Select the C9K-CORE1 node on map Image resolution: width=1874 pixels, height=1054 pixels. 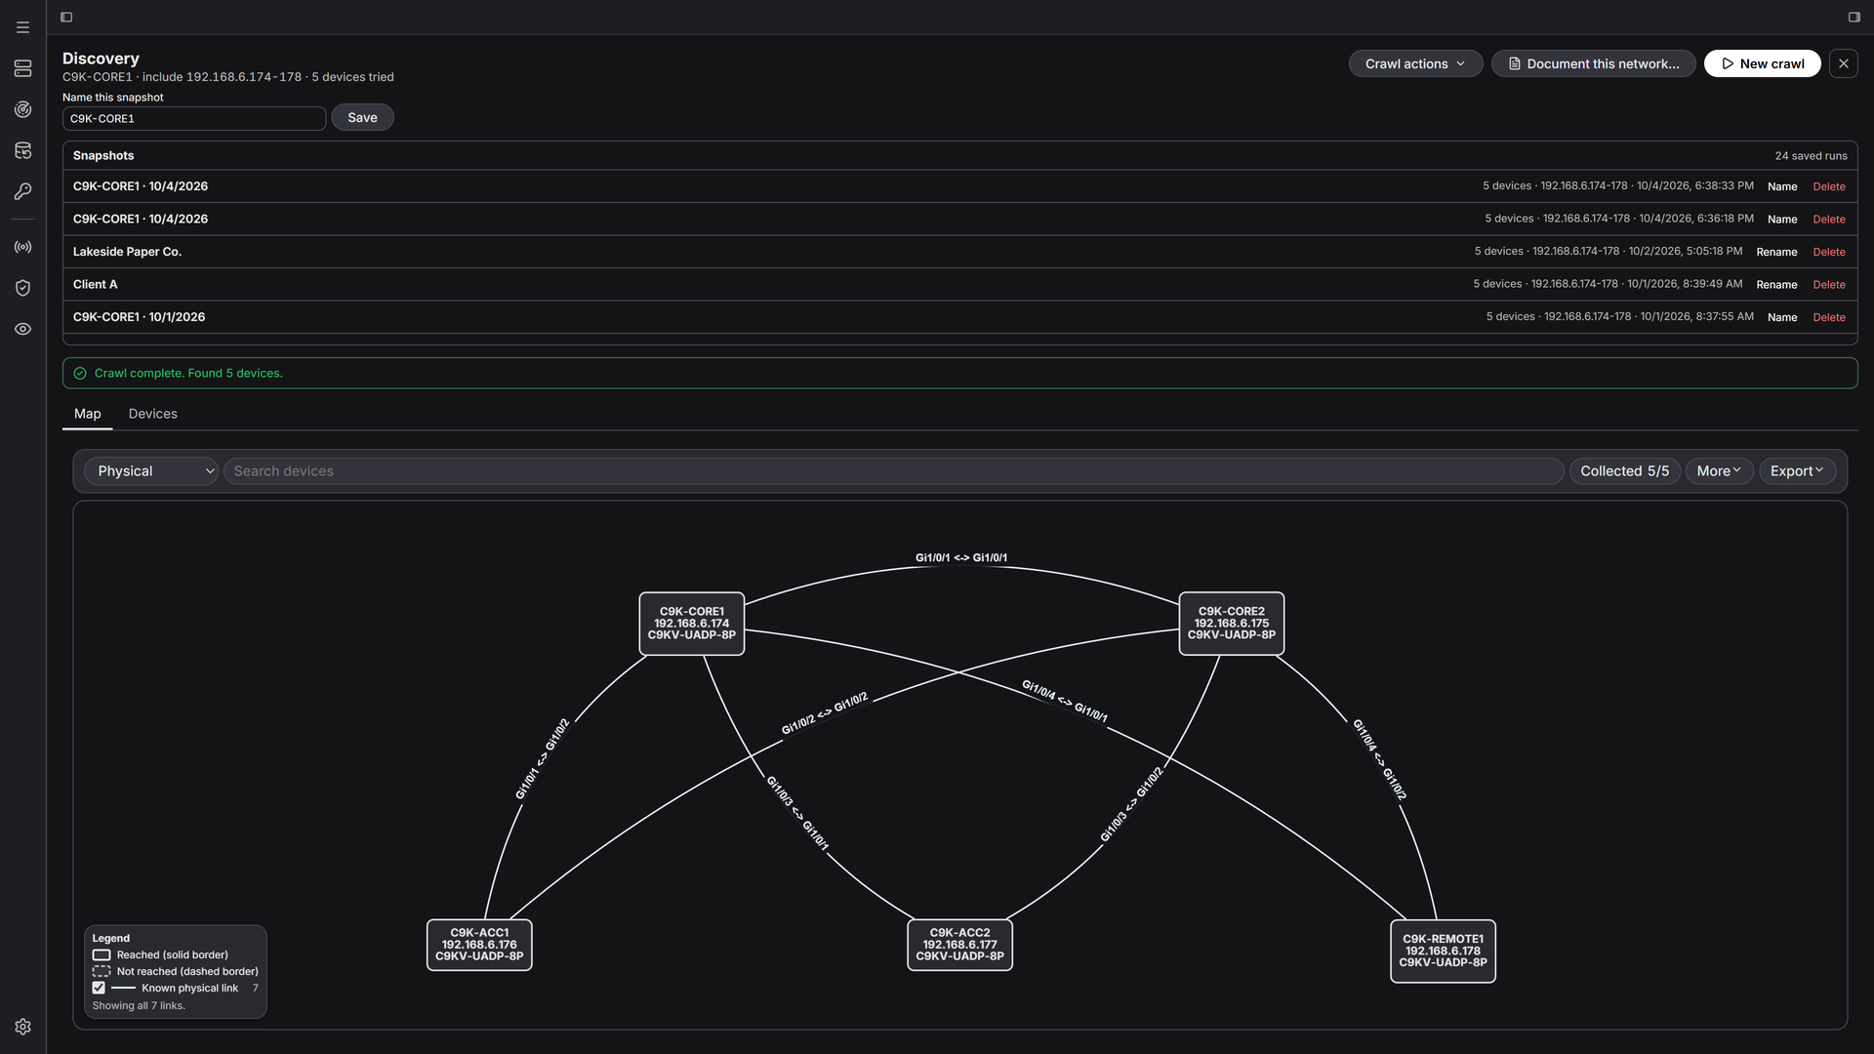pos(691,624)
